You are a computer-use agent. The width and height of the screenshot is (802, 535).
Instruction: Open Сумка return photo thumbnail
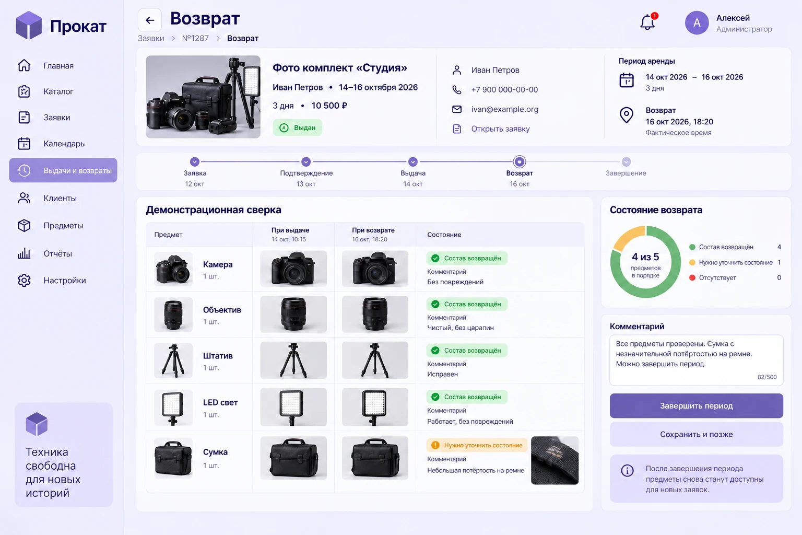(x=375, y=458)
